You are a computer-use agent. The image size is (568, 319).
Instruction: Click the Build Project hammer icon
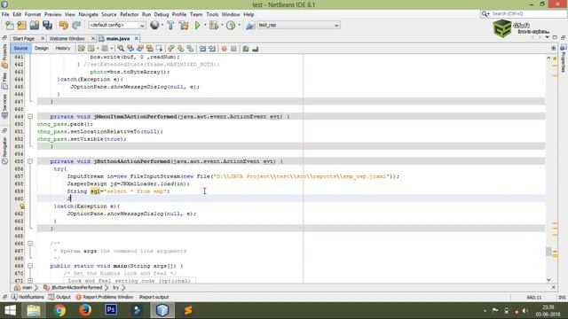(170, 26)
